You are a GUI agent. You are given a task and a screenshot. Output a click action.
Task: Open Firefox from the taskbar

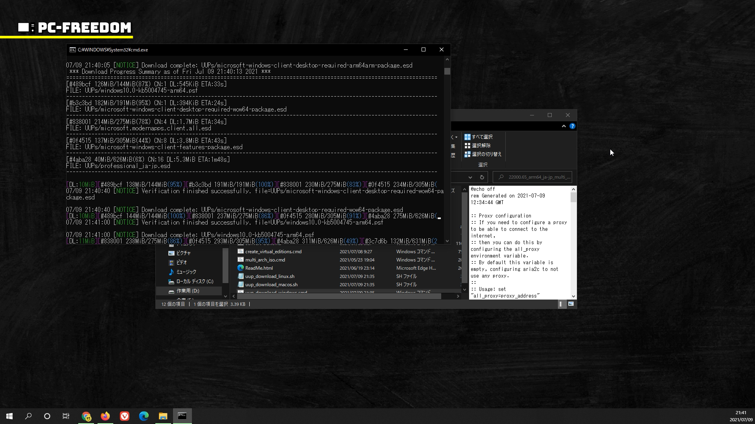pyautogui.click(x=105, y=416)
